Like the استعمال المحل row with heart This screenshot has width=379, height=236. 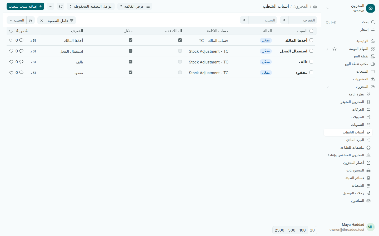click(x=11, y=51)
